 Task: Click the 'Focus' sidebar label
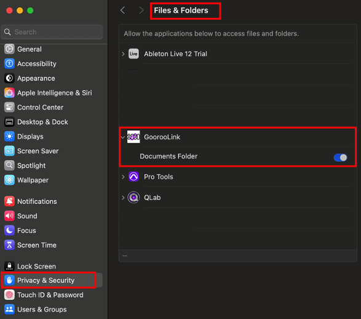[x=26, y=230]
